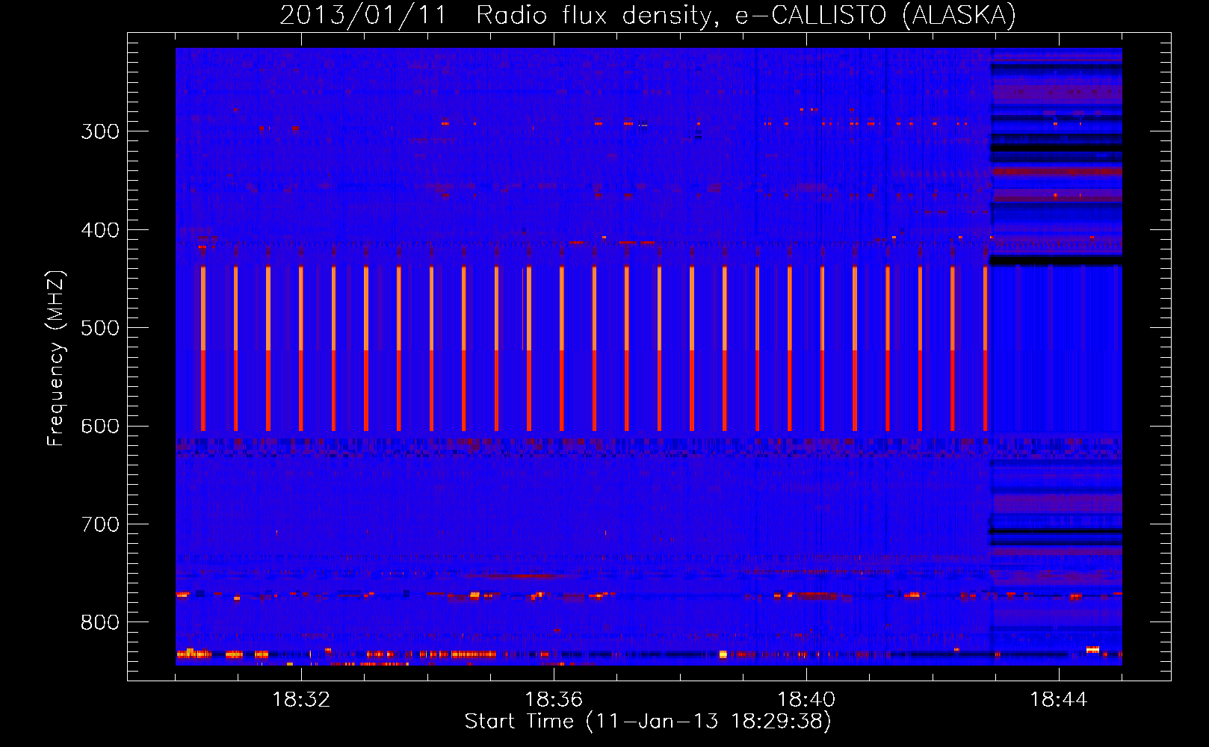Select the 600 frequency tick label
Image resolution: width=1209 pixels, height=747 pixels.
[x=100, y=427]
